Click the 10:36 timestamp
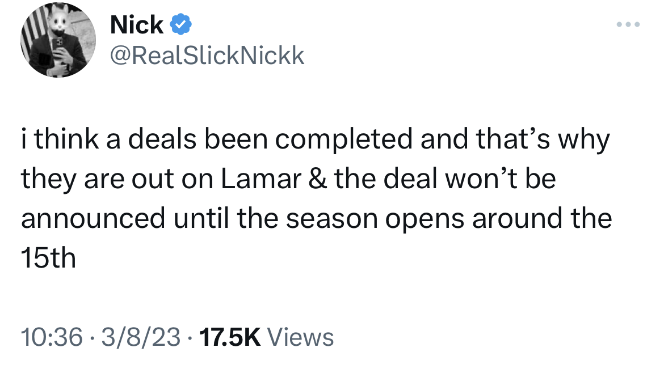 pyautogui.click(x=52, y=337)
